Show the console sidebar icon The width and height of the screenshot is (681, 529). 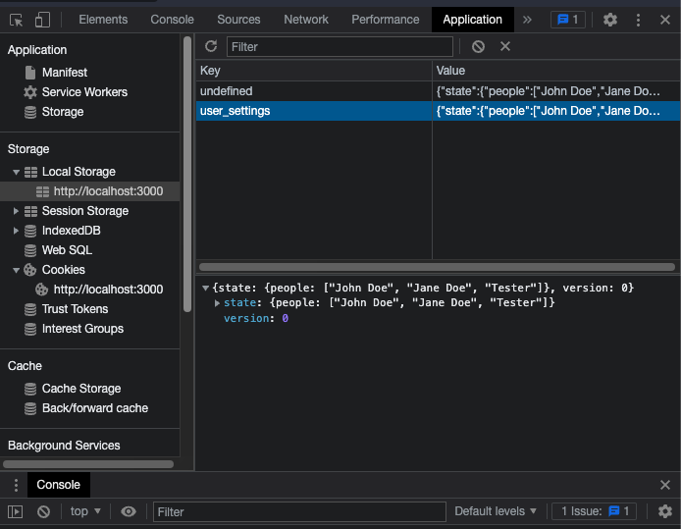click(x=15, y=511)
